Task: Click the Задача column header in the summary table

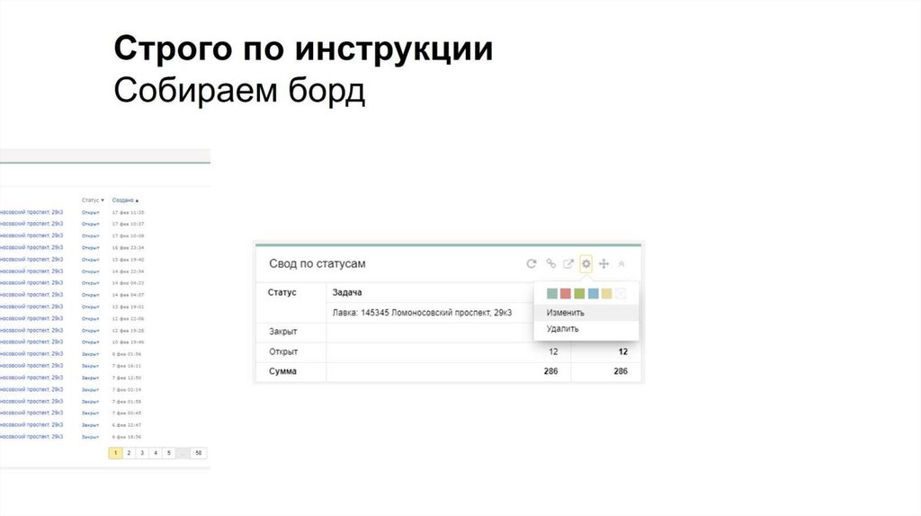Action: point(347,292)
